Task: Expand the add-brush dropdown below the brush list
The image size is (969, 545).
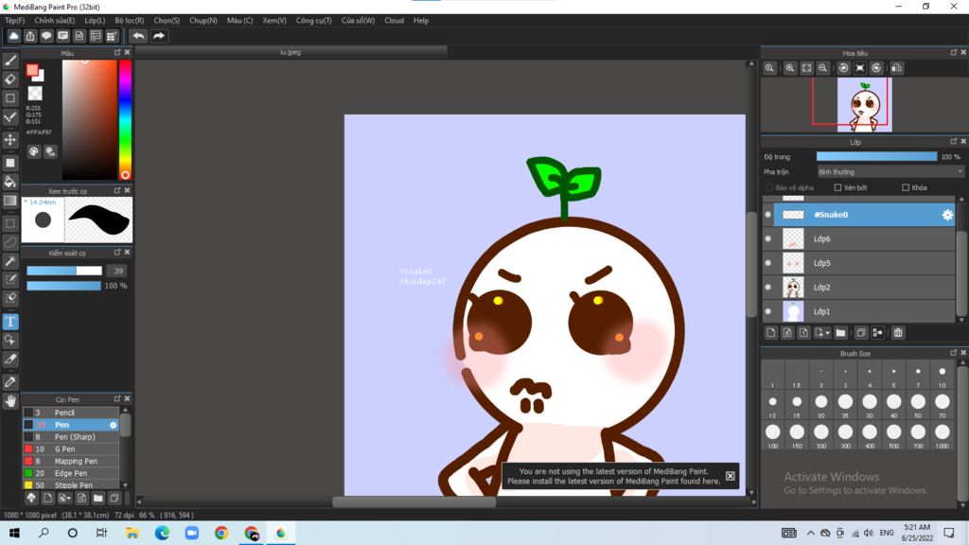Action: tap(64, 498)
